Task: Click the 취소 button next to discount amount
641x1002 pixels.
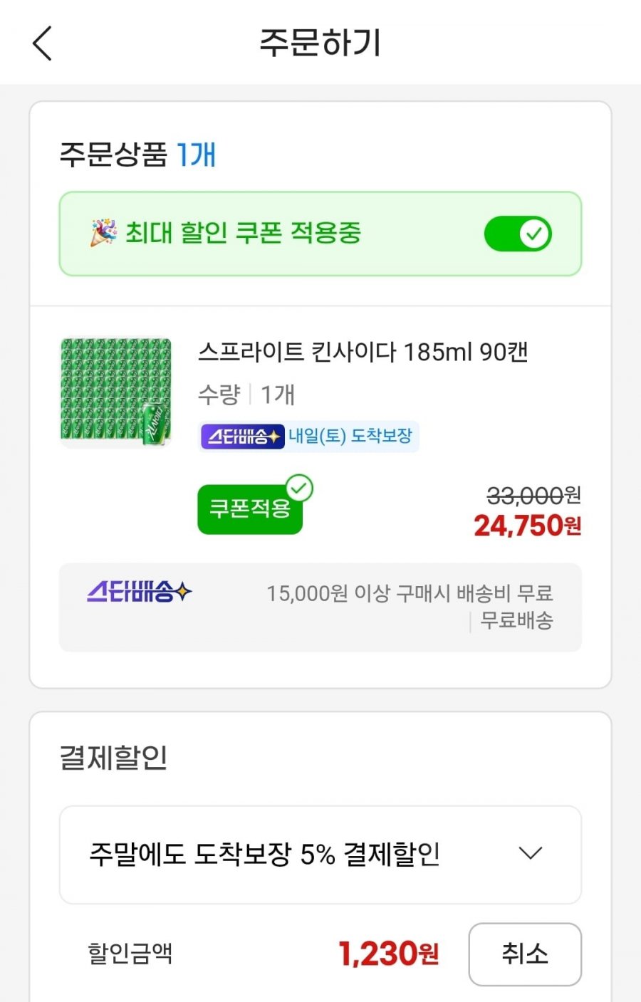Action: point(525,954)
